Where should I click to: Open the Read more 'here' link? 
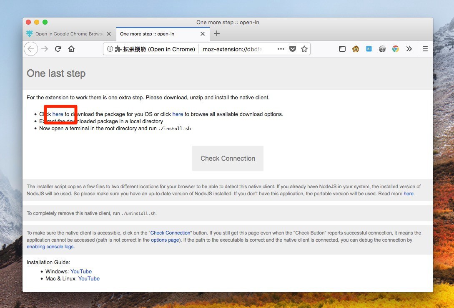click(x=409, y=194)
